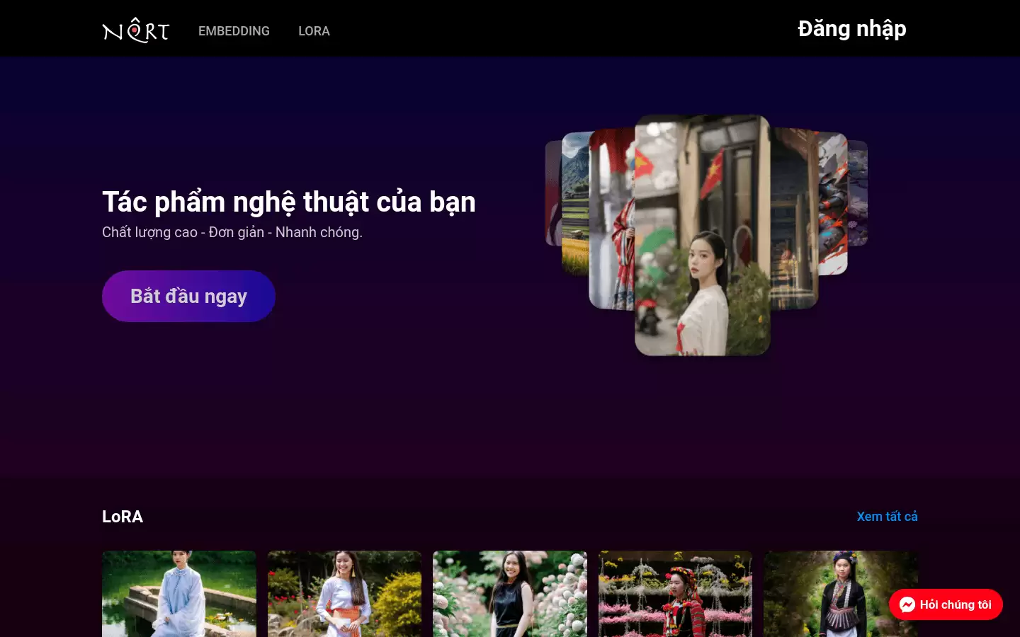Open the Xem tất cả link

(887, 517)
